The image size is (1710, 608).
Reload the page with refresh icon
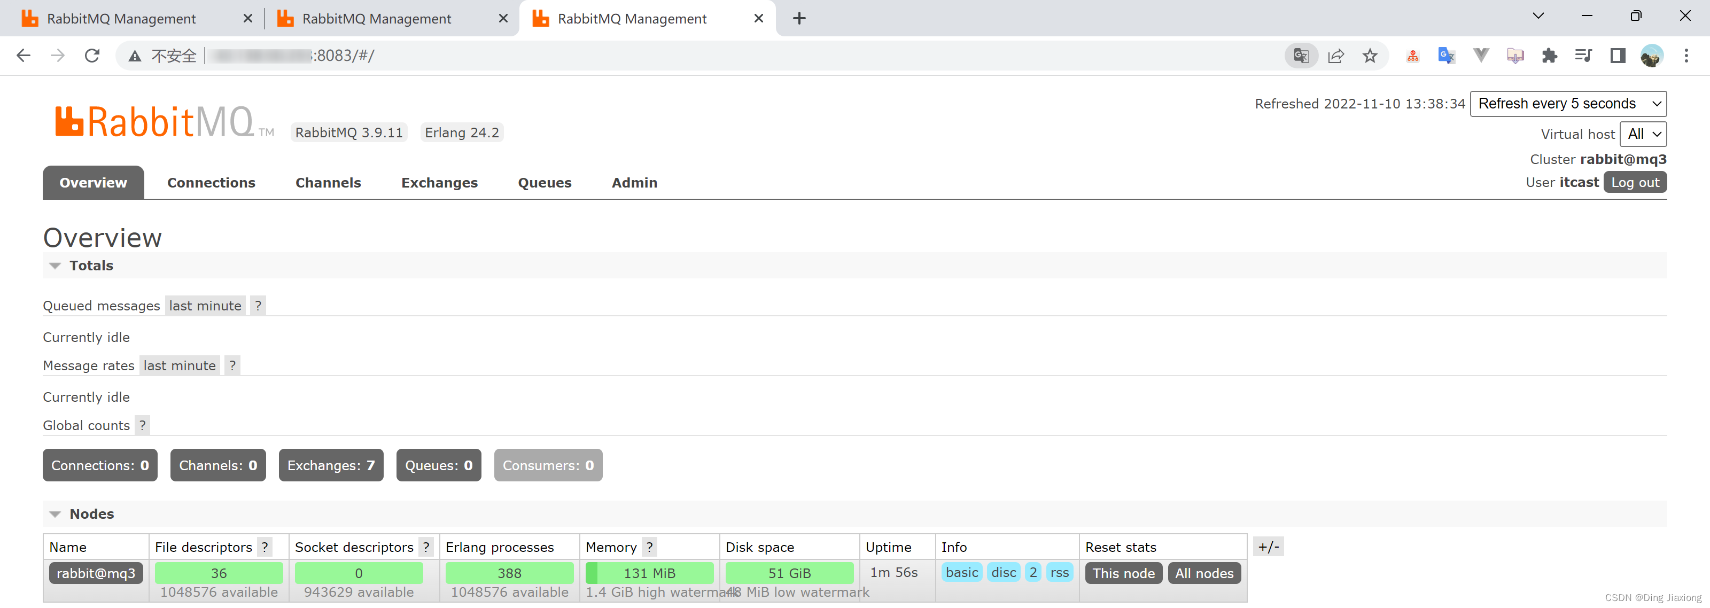92,56
